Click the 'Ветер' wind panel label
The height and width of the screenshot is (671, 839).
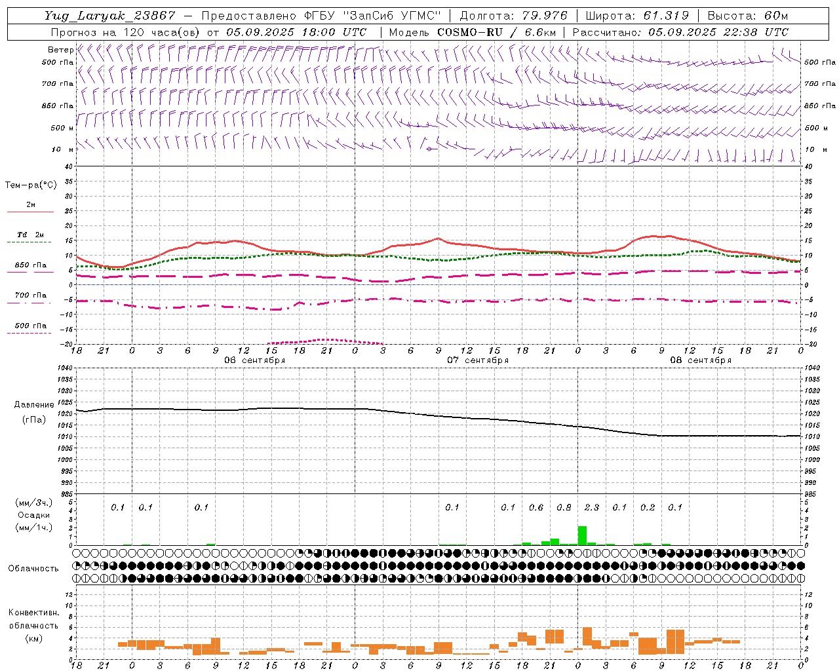click(x=60, y=50)
